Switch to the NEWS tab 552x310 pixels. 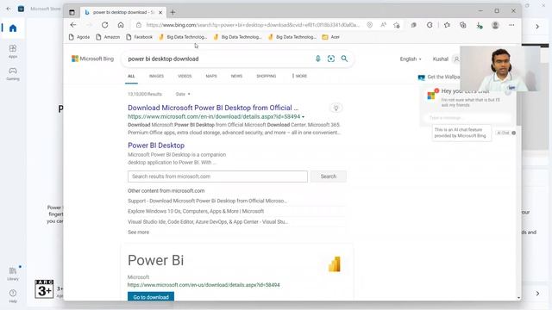[236, 76]
